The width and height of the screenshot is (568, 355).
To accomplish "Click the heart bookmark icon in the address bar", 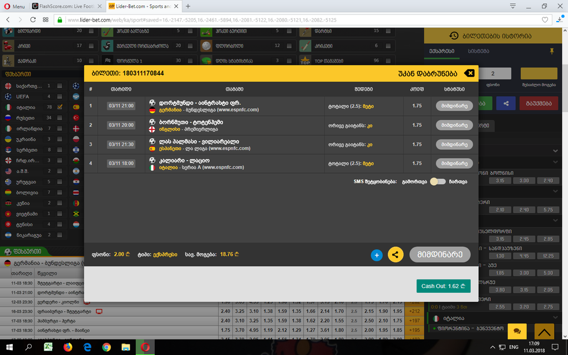I will [545, 20].
